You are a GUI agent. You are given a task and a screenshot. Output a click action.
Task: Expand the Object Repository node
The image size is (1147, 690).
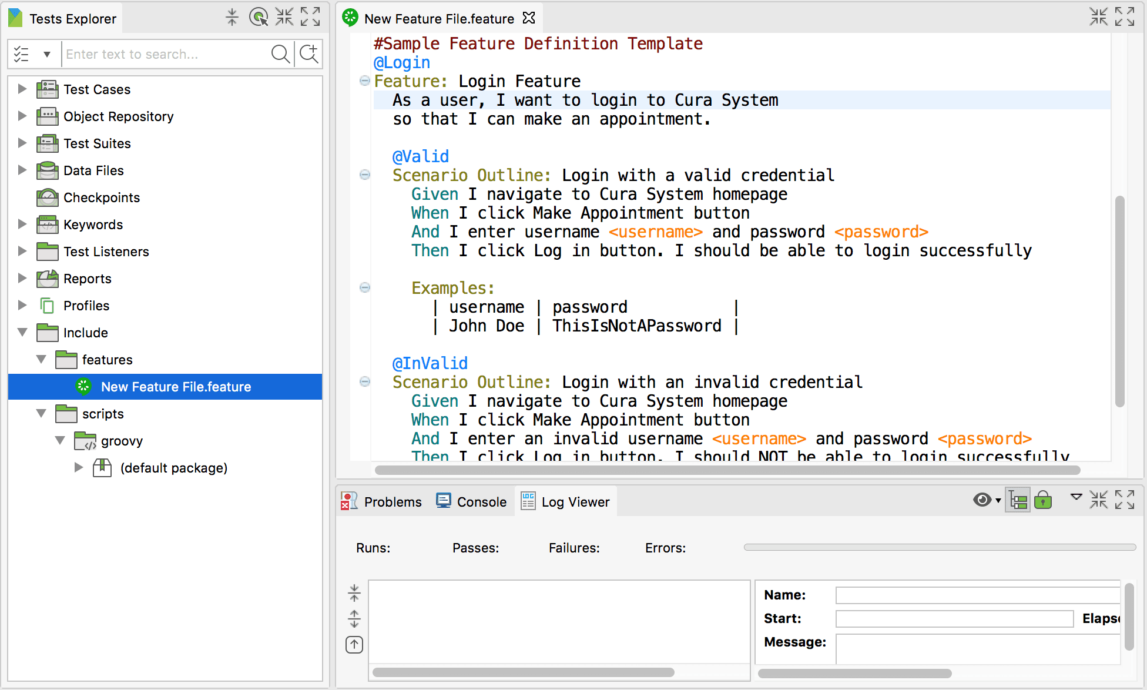[x=22, y=116]
